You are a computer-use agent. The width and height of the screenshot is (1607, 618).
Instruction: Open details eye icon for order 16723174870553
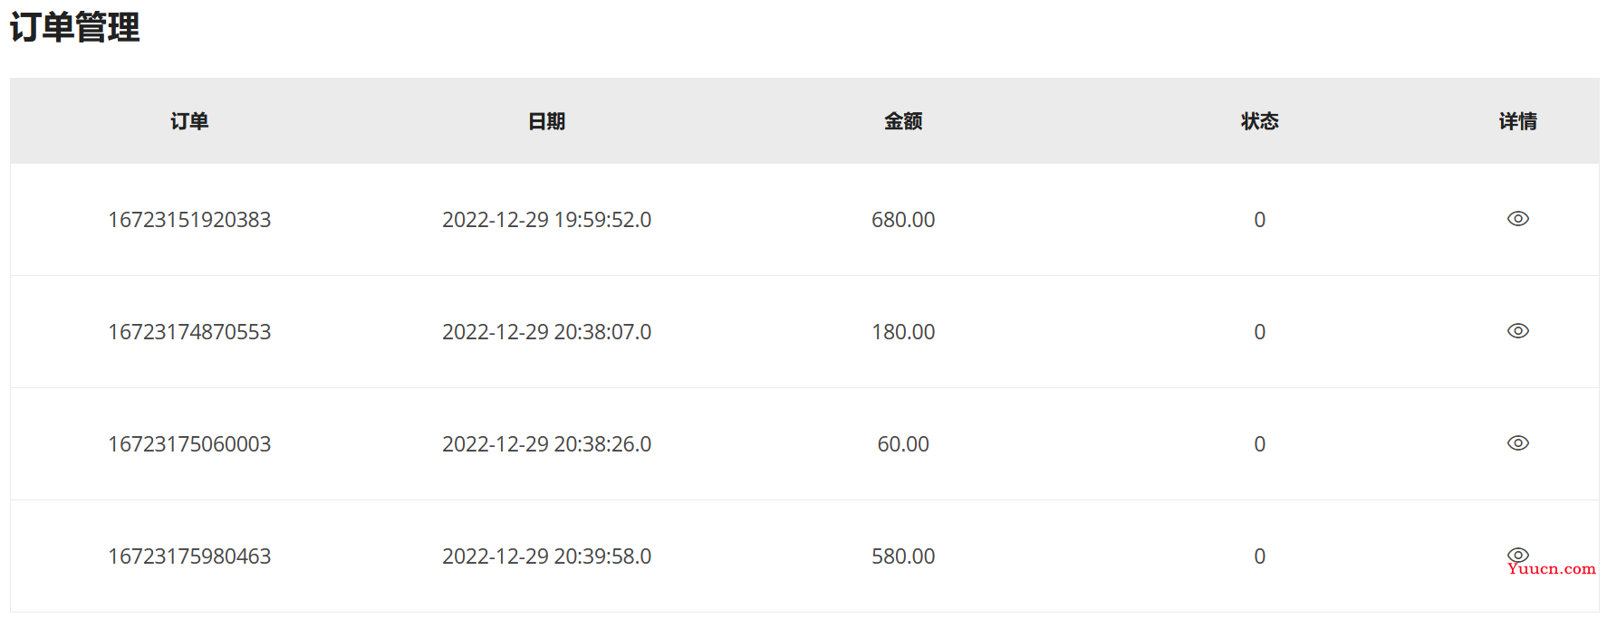tap(1517, 331)
